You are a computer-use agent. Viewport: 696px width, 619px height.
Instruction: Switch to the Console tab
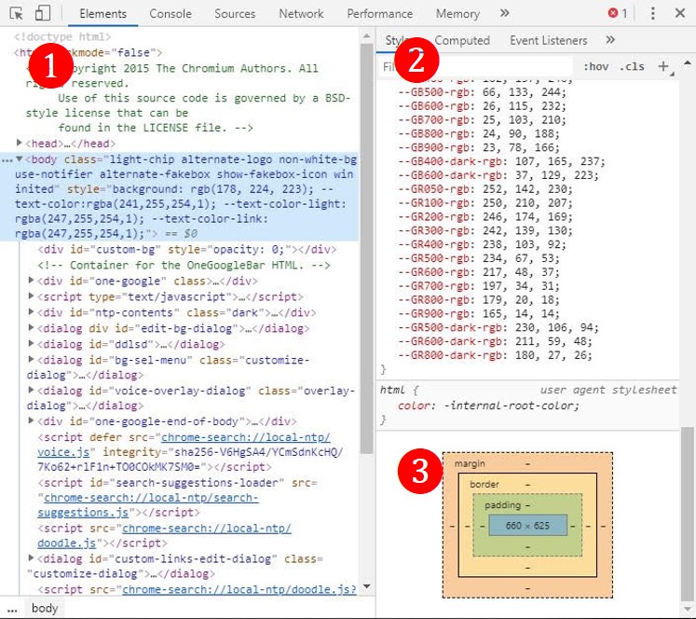point(171,14)
